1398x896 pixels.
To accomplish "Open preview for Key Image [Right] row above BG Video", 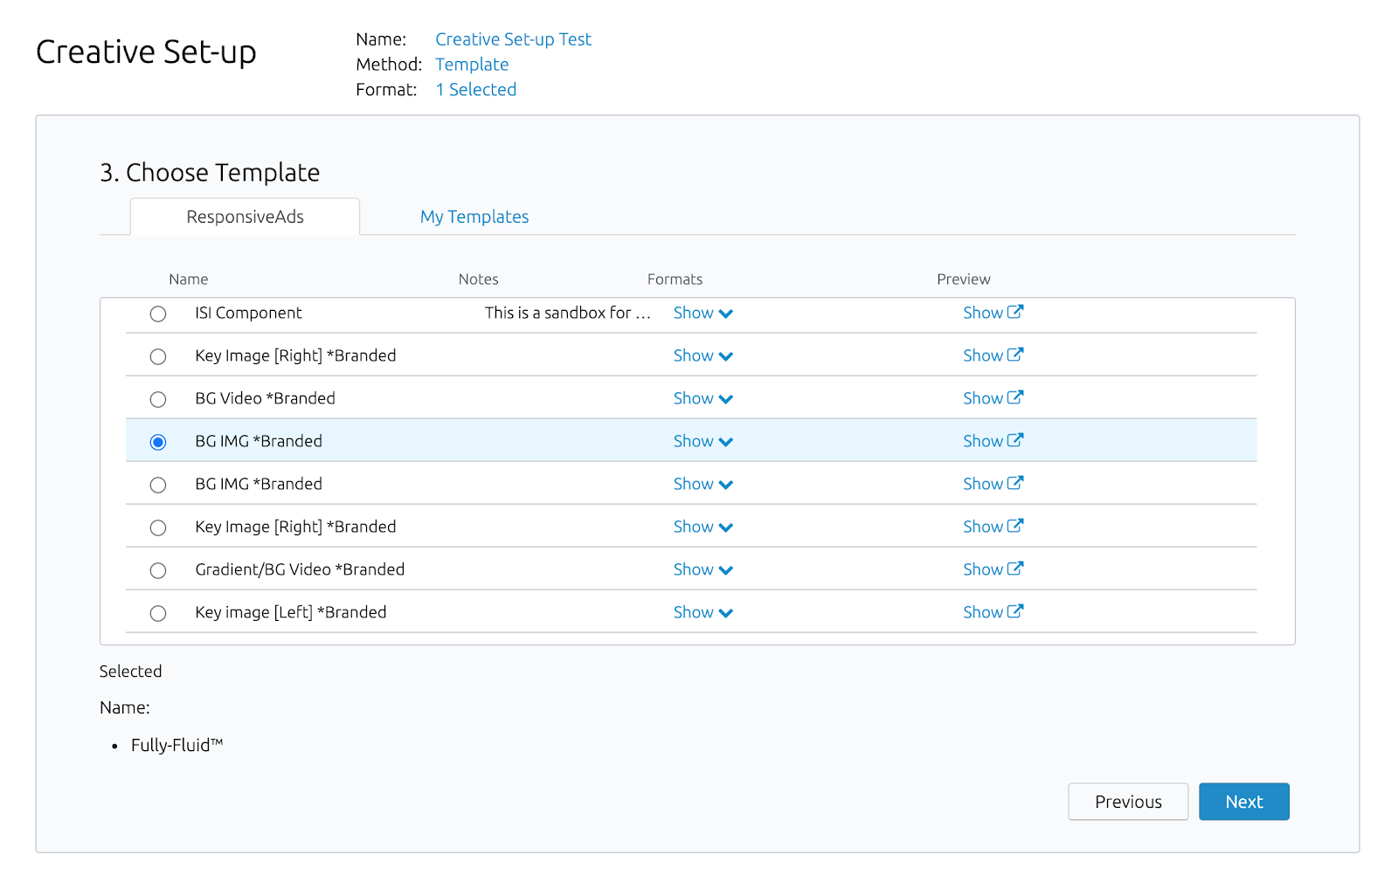I will (993, 355).
